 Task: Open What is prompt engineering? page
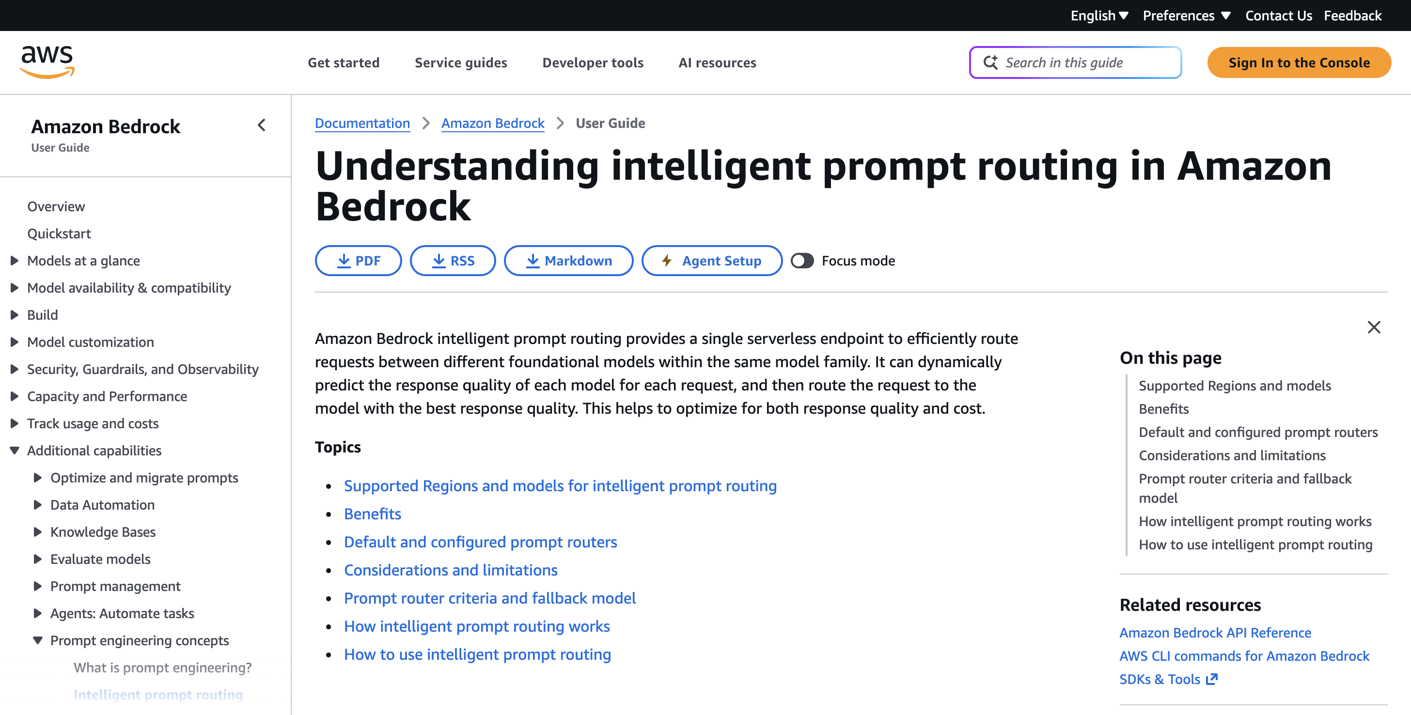coord(163,668)
